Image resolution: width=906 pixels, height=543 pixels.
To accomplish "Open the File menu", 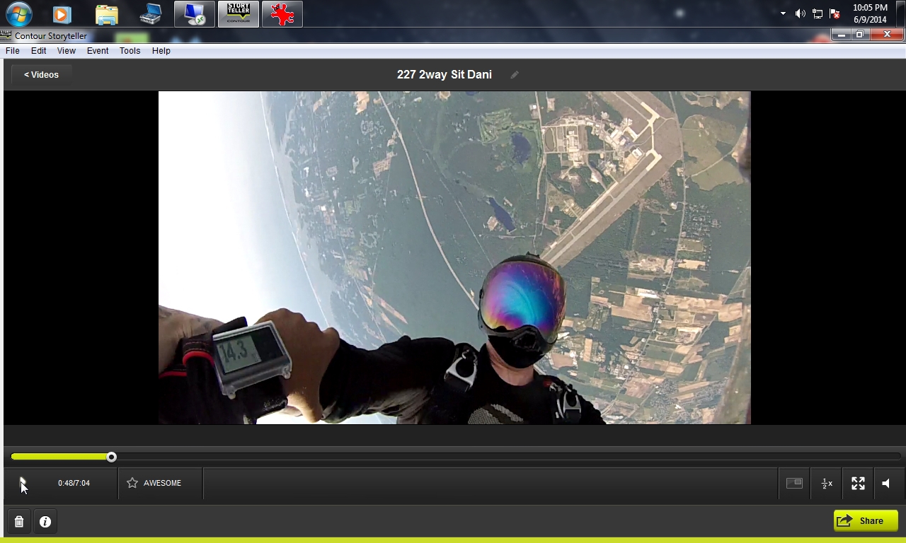I will pyautogui.click(x=13, y=51).
